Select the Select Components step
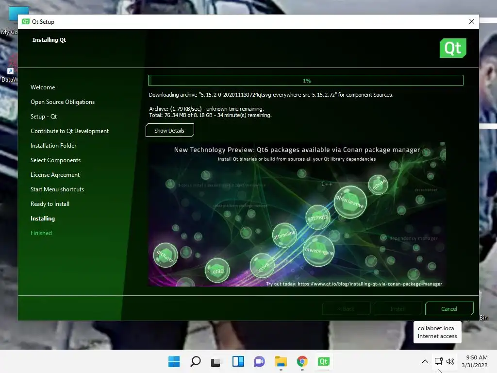Screen dimensions: 497x373 (x=55, y=160)
